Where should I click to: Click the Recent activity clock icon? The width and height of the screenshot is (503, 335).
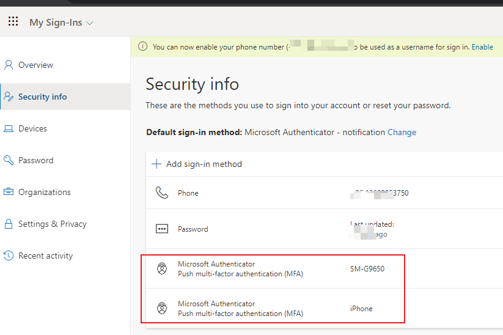click(9, 256)
